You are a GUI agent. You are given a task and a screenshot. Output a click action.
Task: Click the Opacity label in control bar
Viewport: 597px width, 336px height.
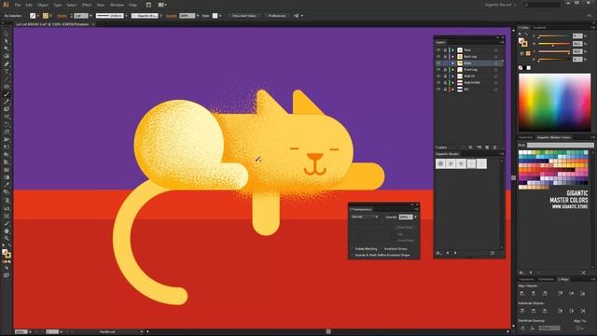click(171, 16)
